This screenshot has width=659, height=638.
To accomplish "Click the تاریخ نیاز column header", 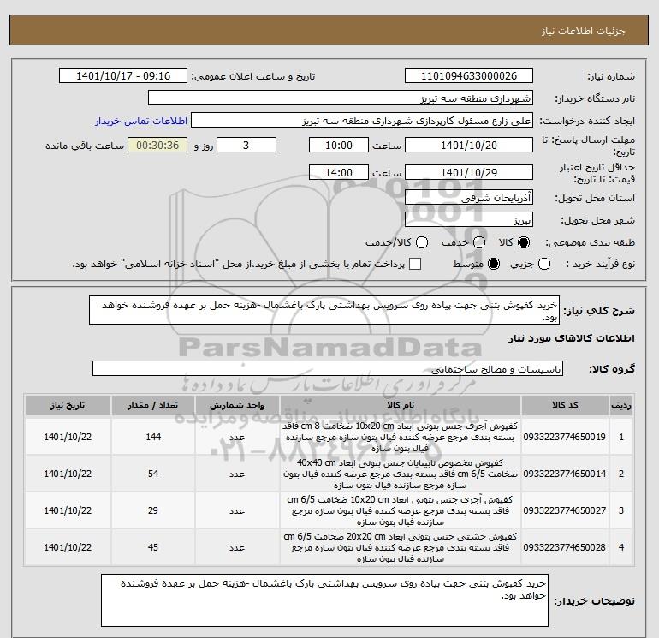I will tap(68, 405).
